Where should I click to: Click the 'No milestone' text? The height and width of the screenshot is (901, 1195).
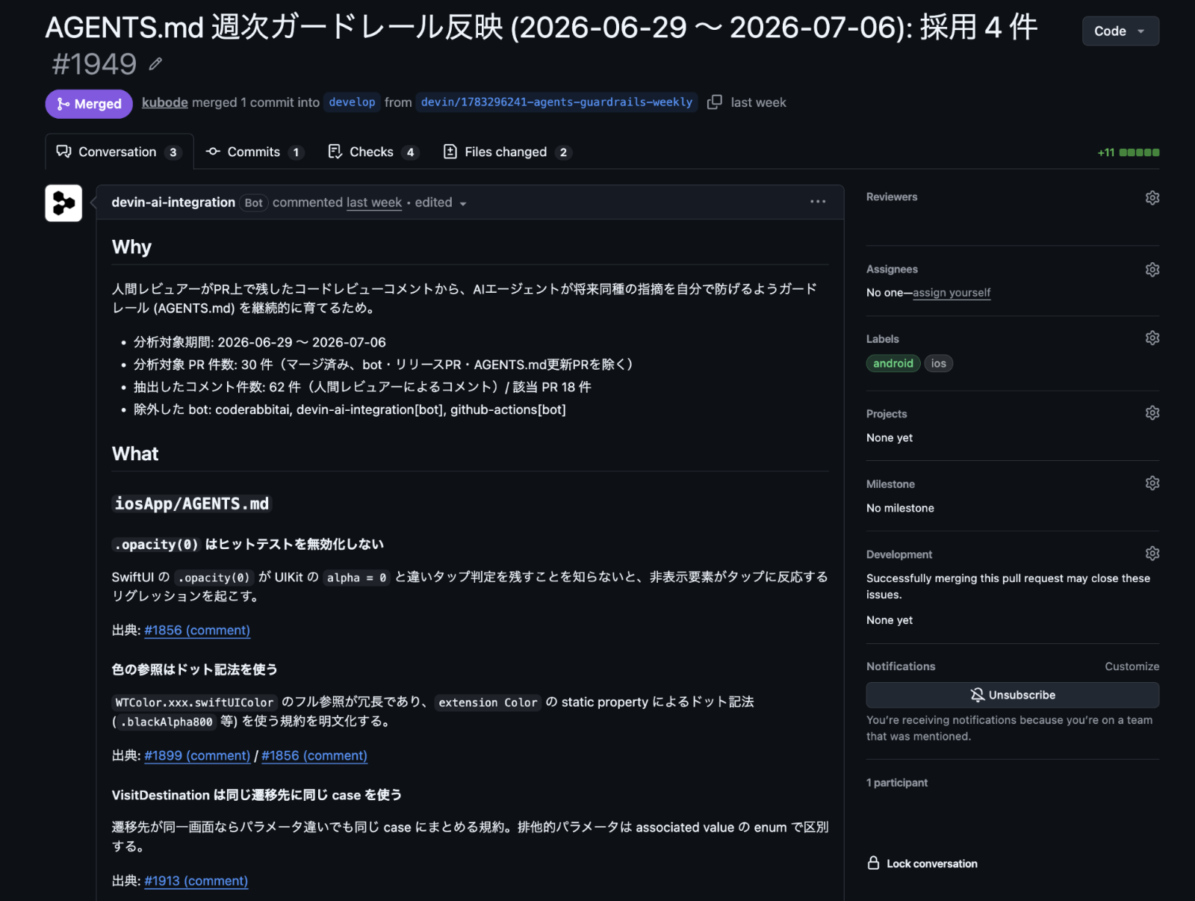pos(900,508)
